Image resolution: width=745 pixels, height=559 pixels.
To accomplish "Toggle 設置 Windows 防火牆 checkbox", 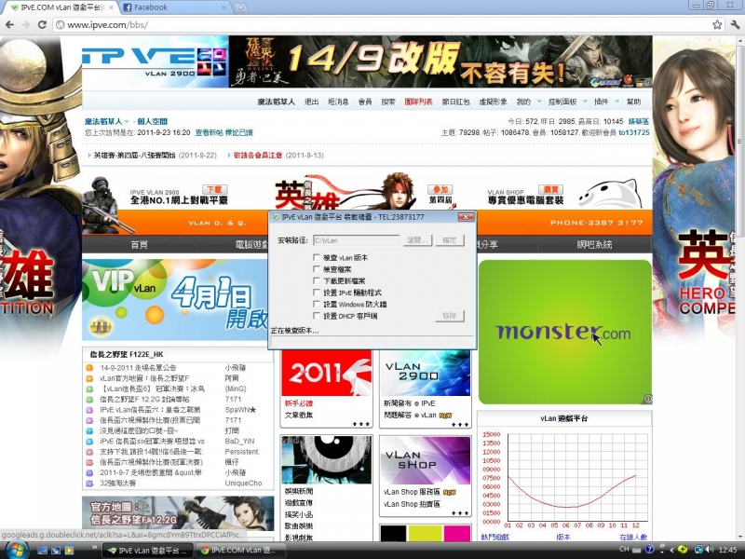I will click(317, 304).
